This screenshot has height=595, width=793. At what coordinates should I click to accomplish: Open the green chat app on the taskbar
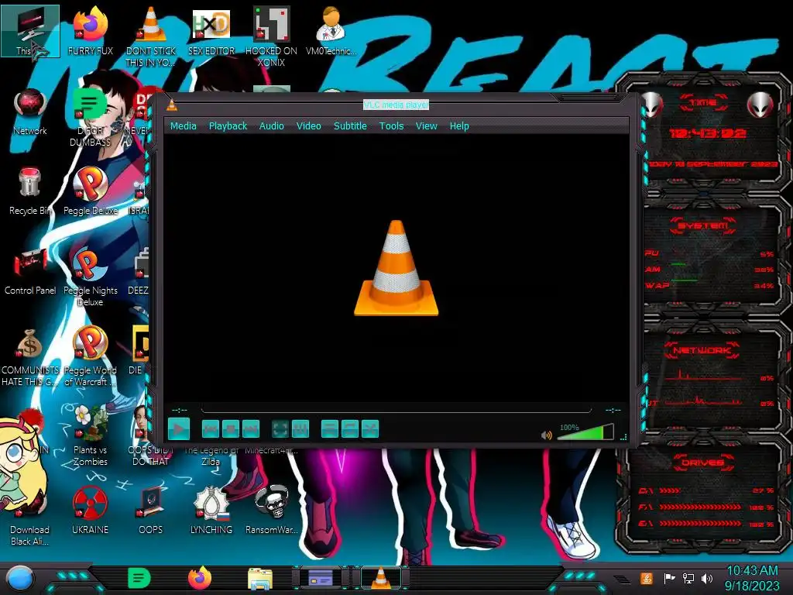pyautogui.click(x=139, y=578)
